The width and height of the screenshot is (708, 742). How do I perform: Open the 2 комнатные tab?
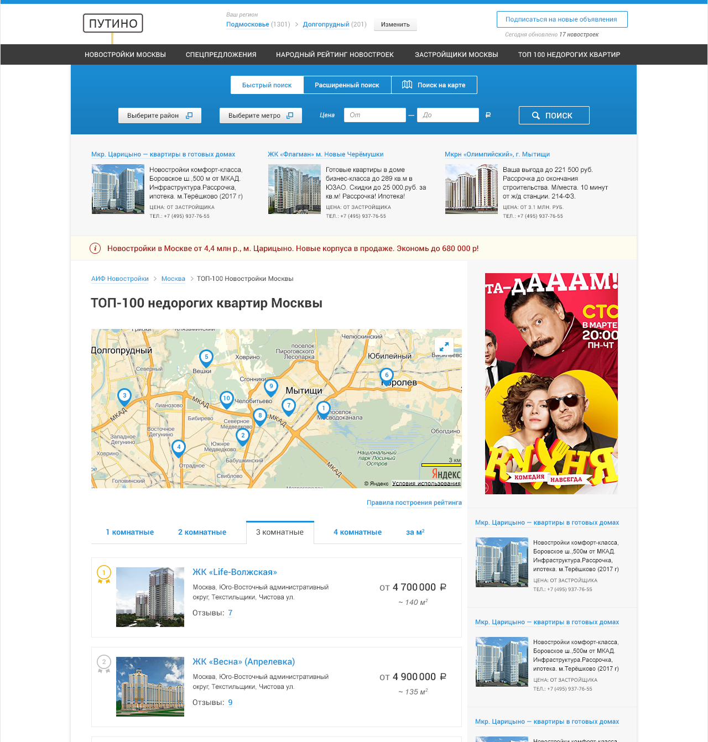pyautogui.click(x=202, y=532)
